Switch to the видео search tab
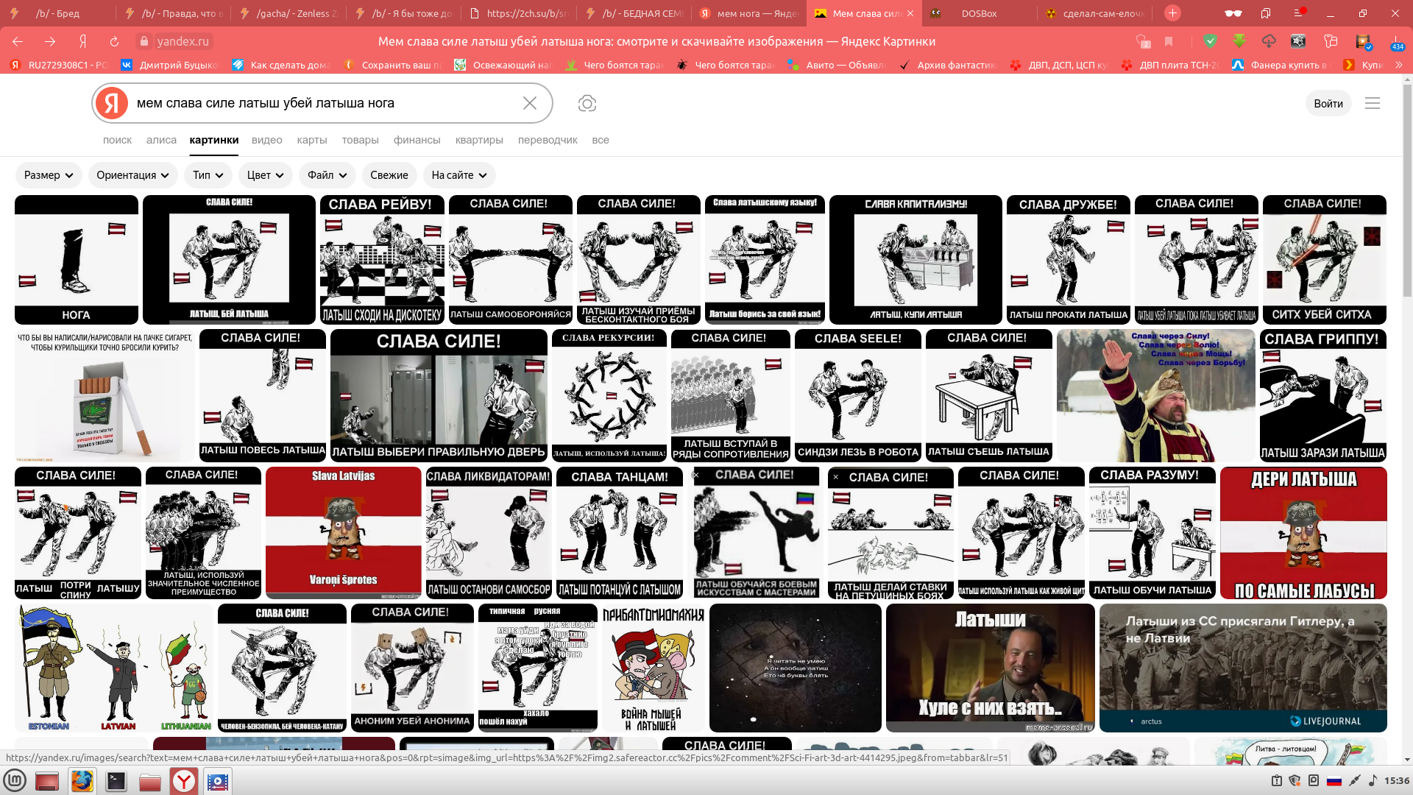 pos(266,140)
